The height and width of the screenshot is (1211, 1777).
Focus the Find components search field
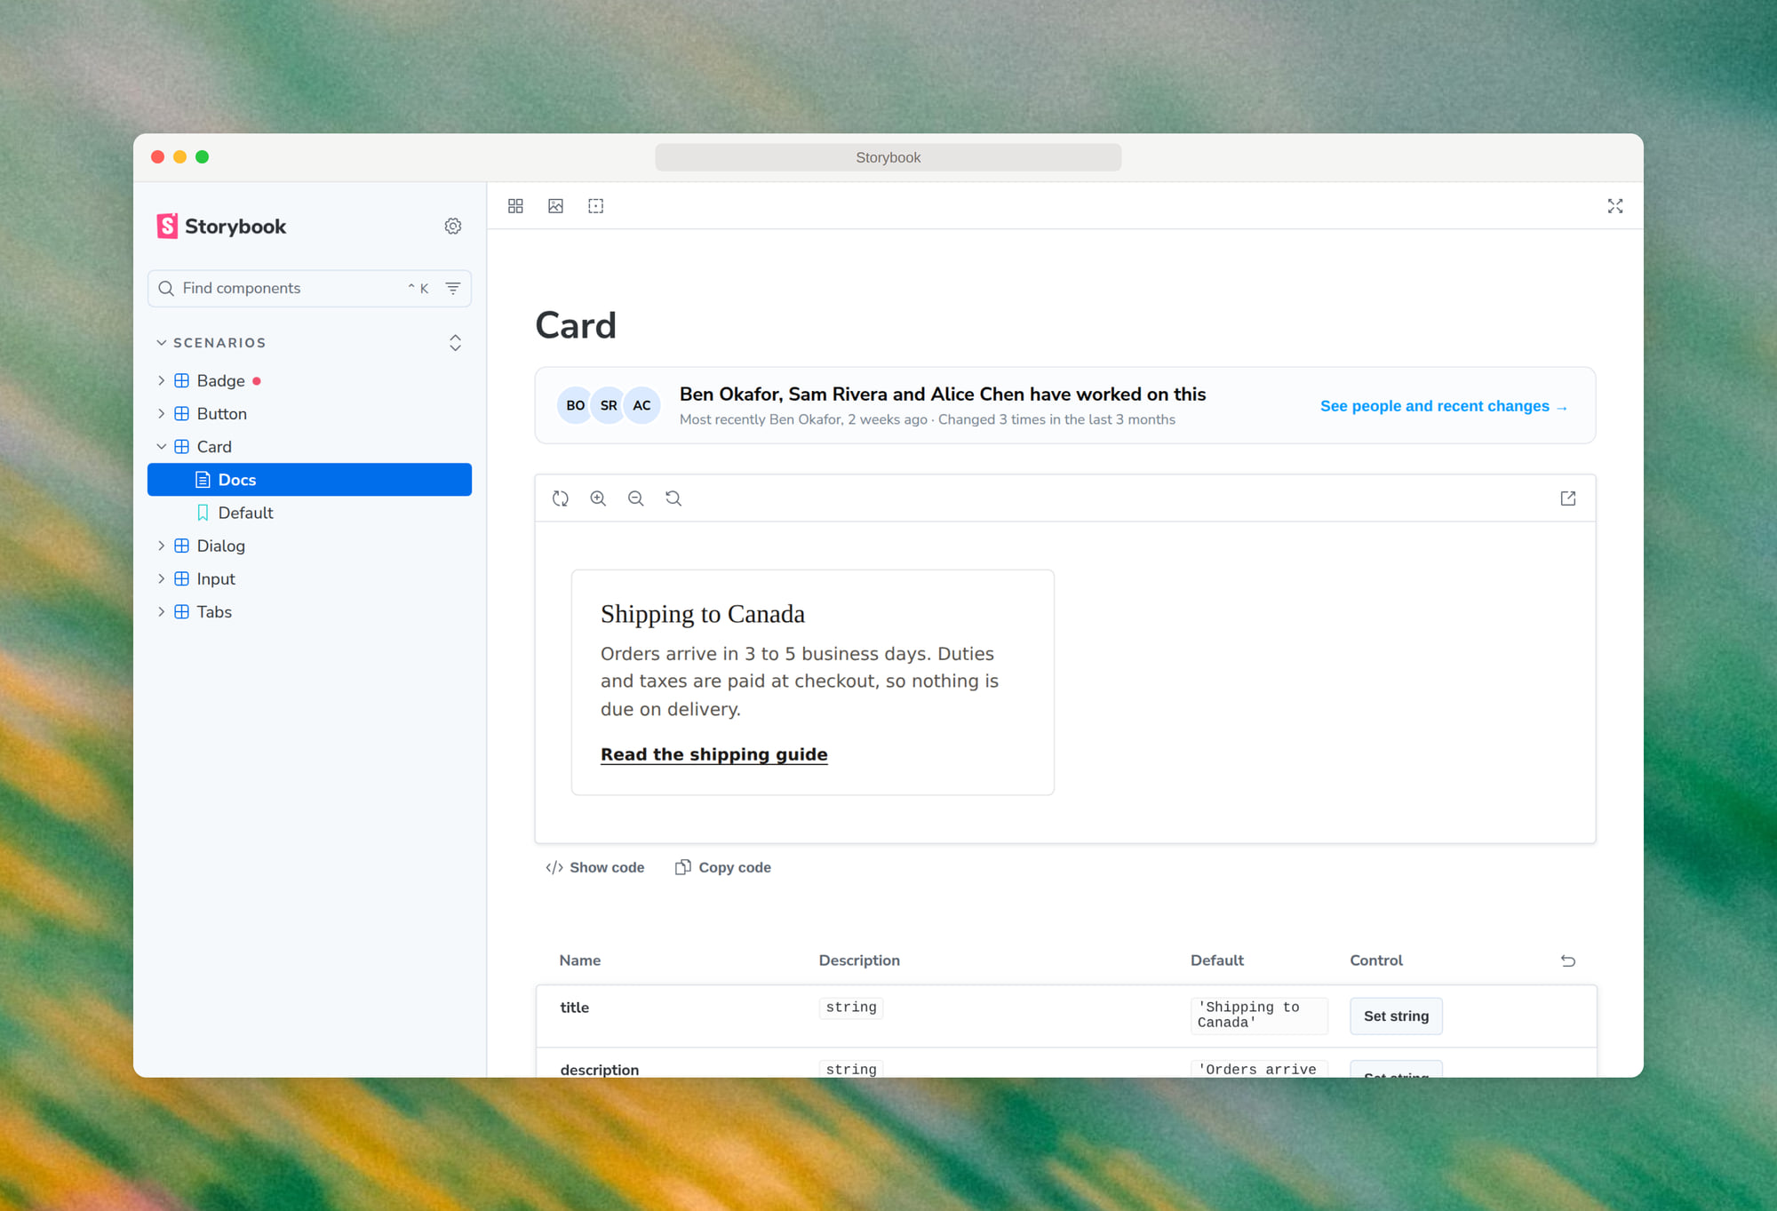coord(309,288)
